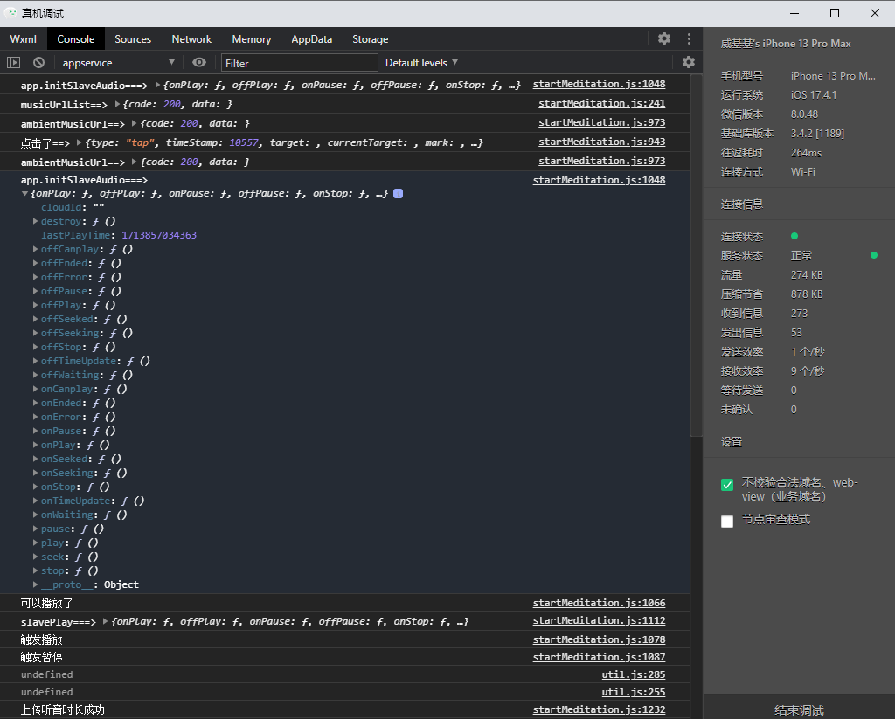Viewport: 895px width, 719px height.
Task: Open link util.js:285
Action: [634, 674]
